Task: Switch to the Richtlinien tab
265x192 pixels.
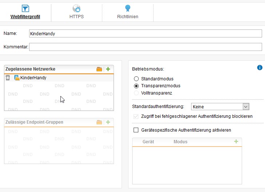Action: click(x=128, y=12)
